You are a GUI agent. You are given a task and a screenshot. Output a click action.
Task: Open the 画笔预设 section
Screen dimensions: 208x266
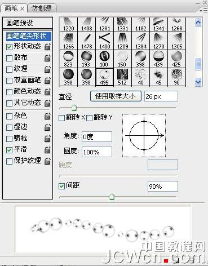coord(28,23)
